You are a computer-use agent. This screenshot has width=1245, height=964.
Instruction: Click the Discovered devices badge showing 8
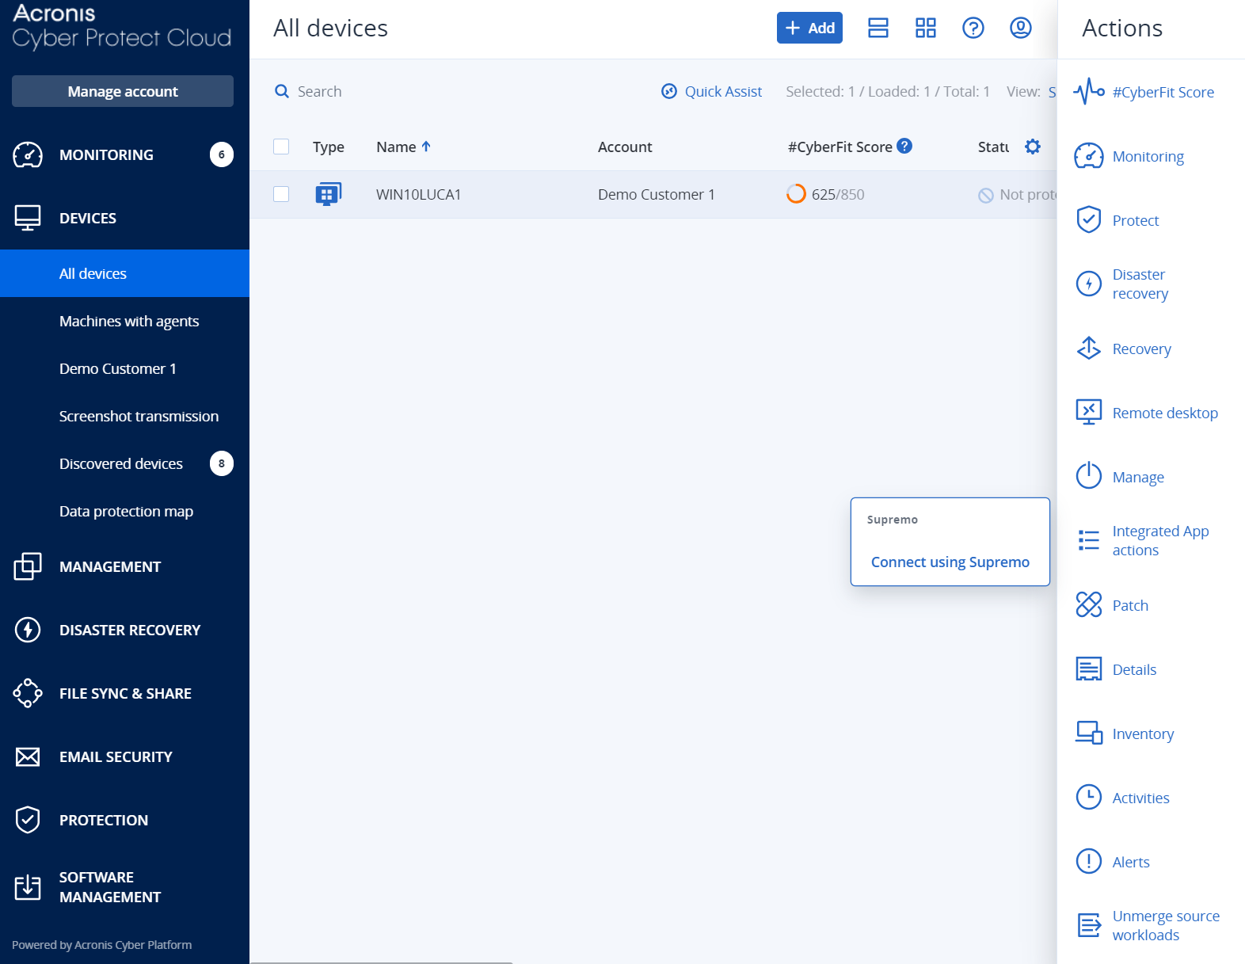tap(222, 463)
